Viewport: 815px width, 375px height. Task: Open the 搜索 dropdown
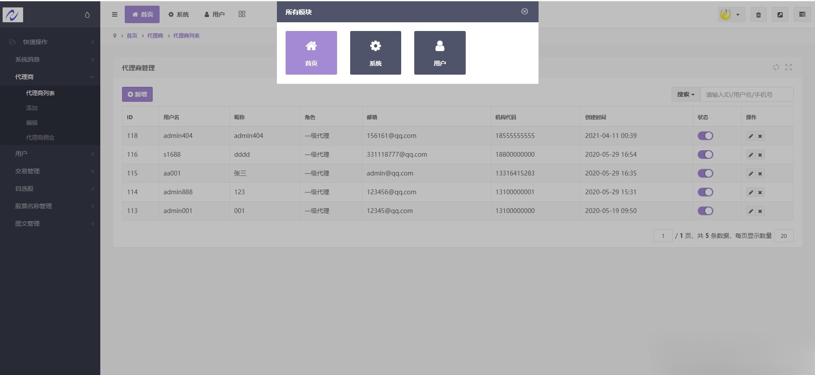click(x=685, y=95)
